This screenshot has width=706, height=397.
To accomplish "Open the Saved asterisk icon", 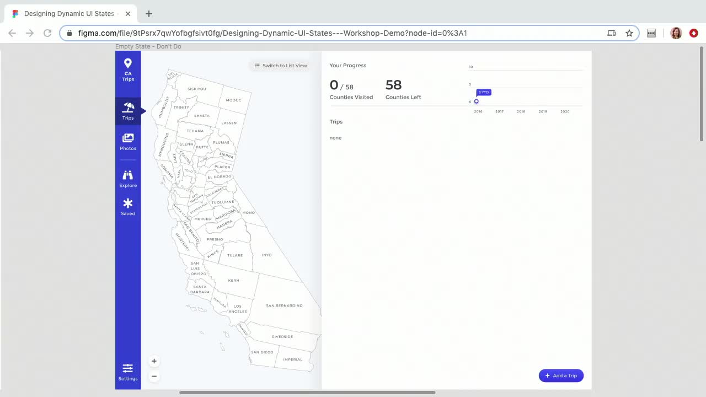I will coord(128,203).
